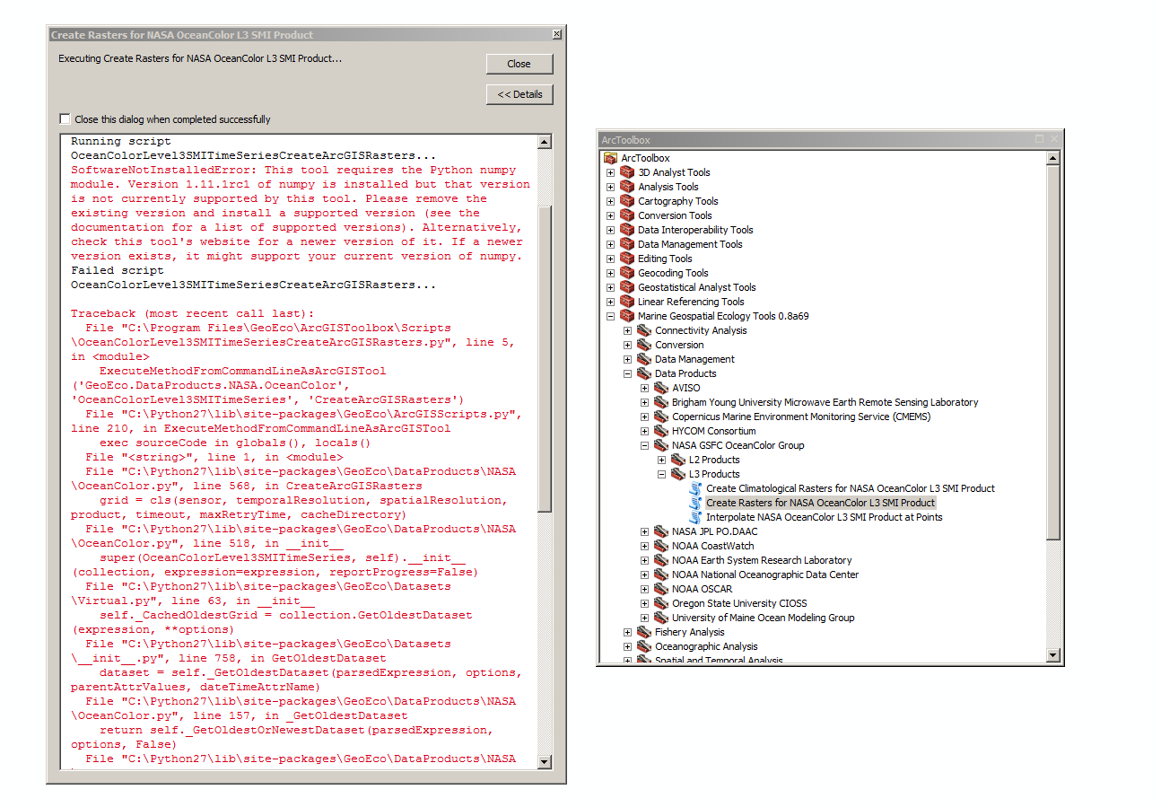Image resolution: width=1161 pixels, height=807 pixels.
Task: Click the Conversion Tools toolbox icon
Action: point(627,215)
